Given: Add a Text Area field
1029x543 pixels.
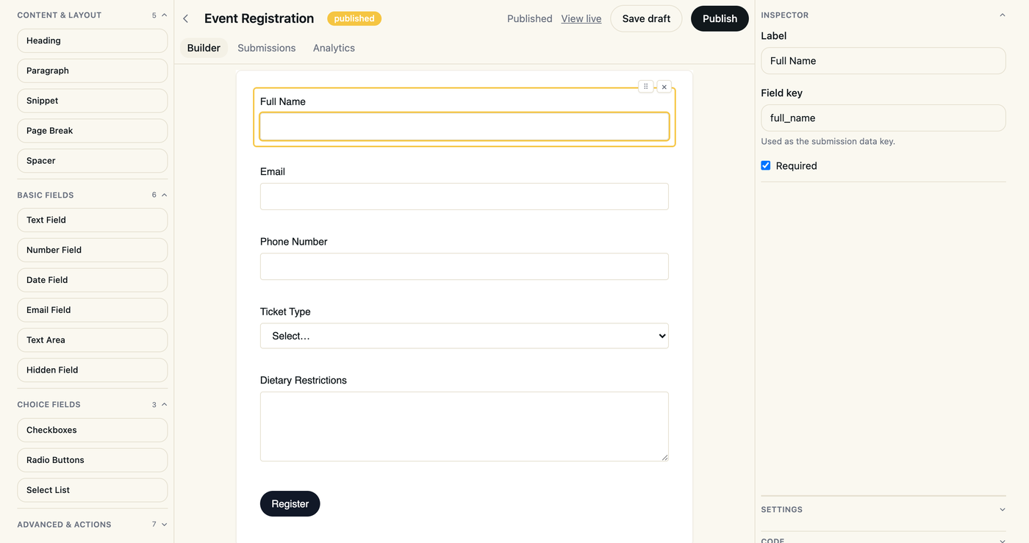Looking at the screenshot, I should click(93, 340).
